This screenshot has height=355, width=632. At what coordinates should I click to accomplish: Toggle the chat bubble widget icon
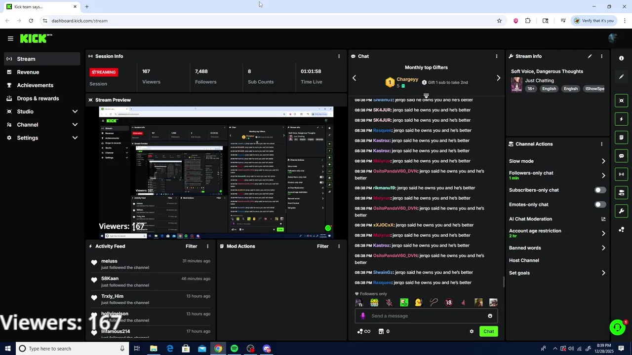coord(621,156)
